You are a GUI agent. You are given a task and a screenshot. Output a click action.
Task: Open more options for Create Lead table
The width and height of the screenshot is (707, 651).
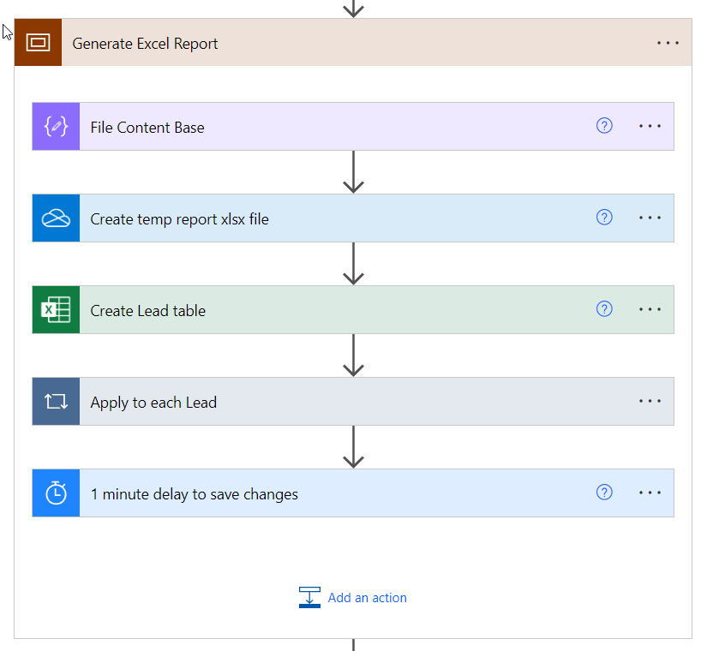pos(650,309)
